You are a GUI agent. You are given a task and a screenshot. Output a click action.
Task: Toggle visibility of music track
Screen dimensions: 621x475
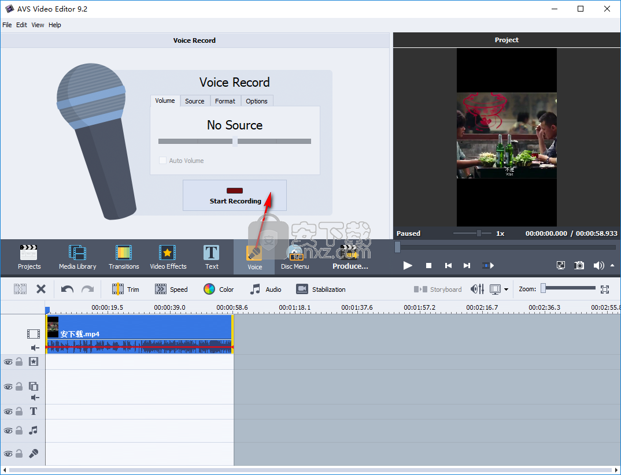(x=8, y=431)
